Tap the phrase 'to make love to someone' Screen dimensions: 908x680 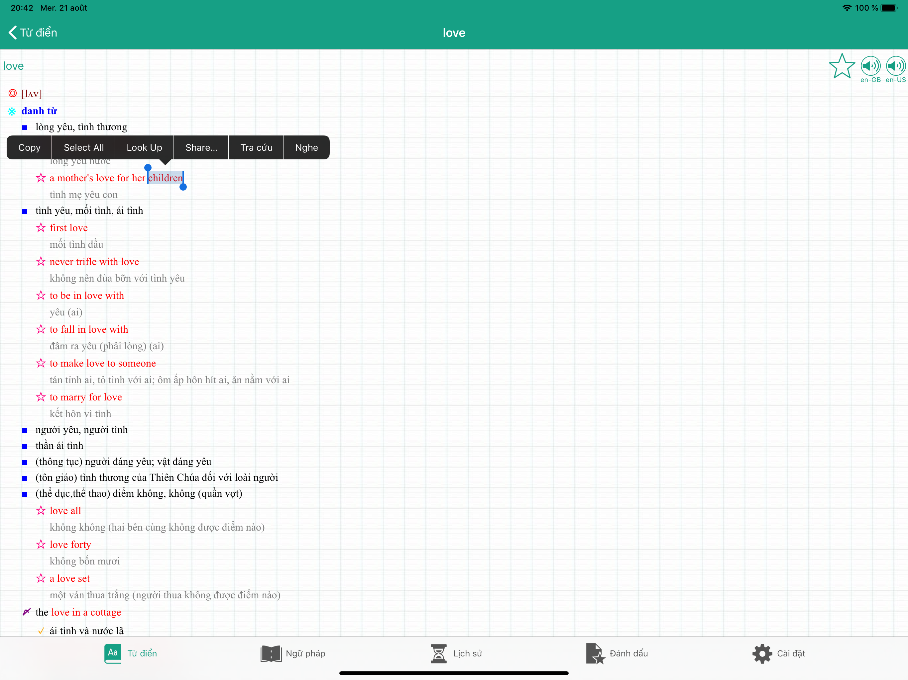[103, 363]
